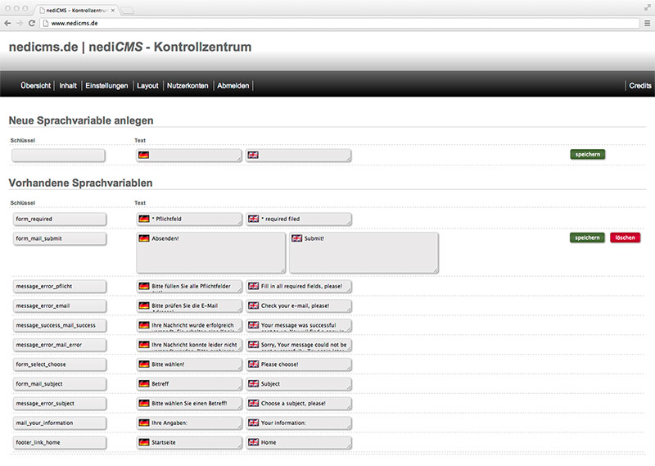Open a new browser tab
Screen dimensions: 655x466
128,11
